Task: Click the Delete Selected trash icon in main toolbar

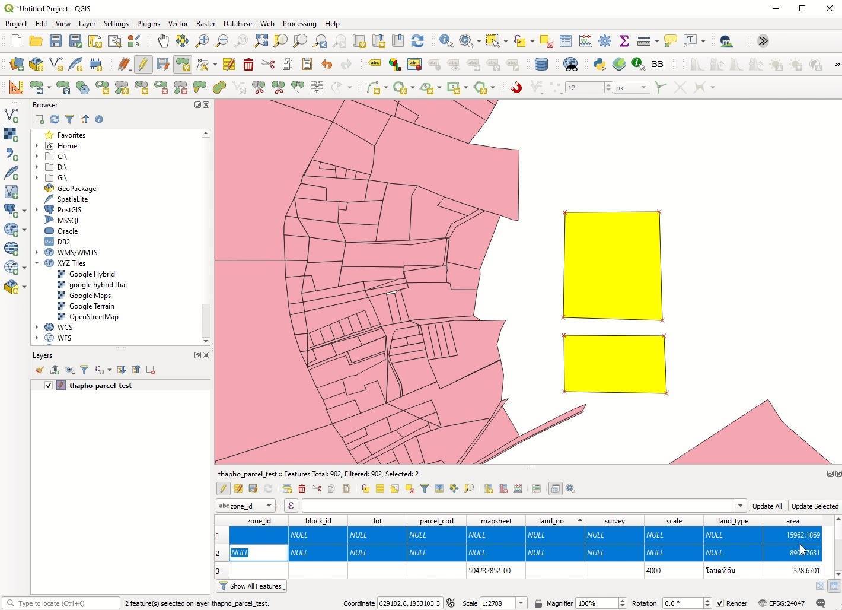Action: 248,64
